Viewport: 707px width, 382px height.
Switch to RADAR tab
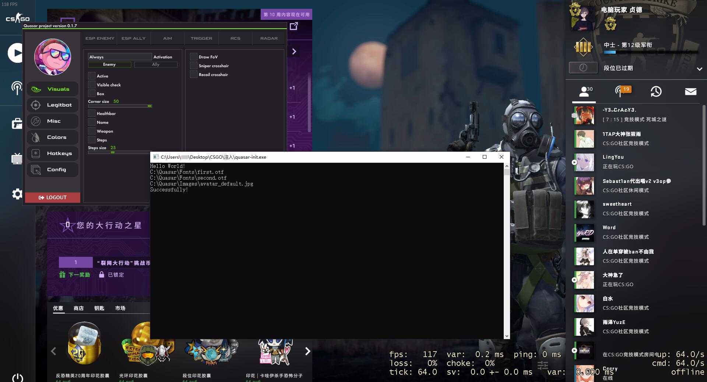point(269,38)
